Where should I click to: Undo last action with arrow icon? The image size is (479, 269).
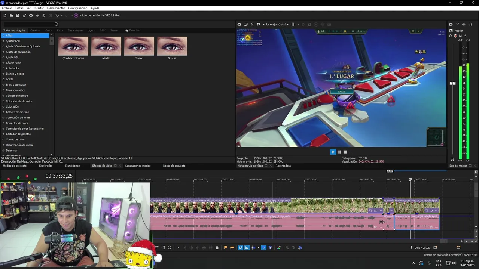click(57, 15)
